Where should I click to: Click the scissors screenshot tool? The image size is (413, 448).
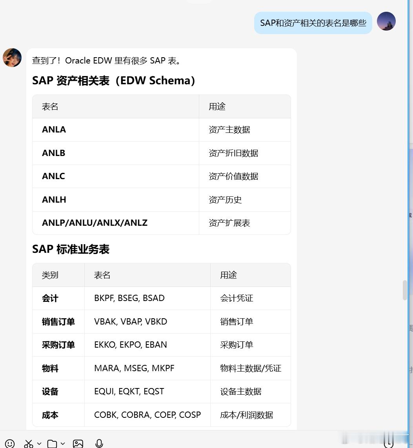pyautogui.click(x=28, y=444)
